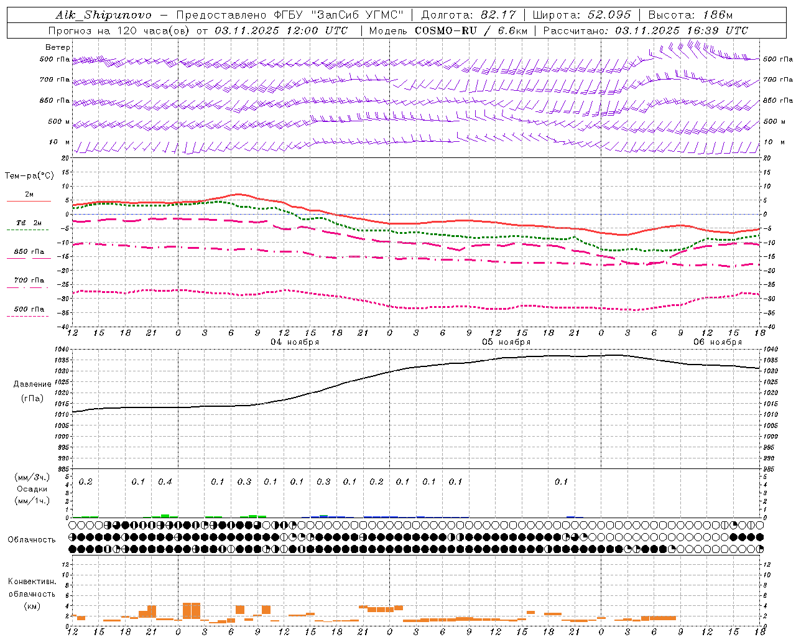Select the 'Предоставлено ФГБУ "ЗапСиб УГМС"' text
Image resolution: width=796 pixels, height=637 pixels.
pos(290,15)
